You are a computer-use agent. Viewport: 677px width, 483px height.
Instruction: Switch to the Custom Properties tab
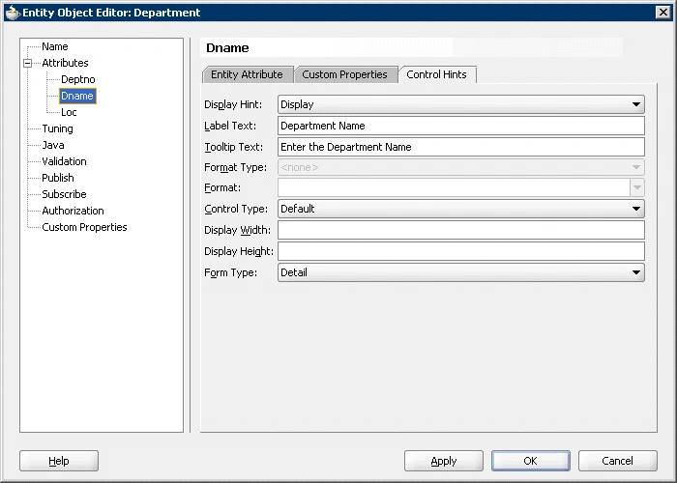coord(345,74)
